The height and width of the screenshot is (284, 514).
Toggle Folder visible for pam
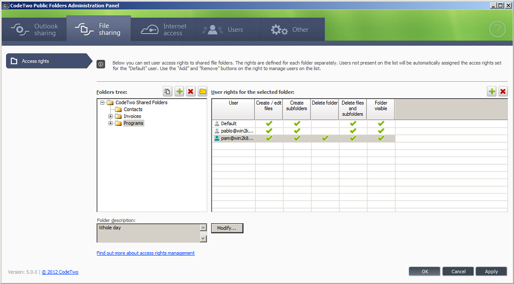coord(381,138)
